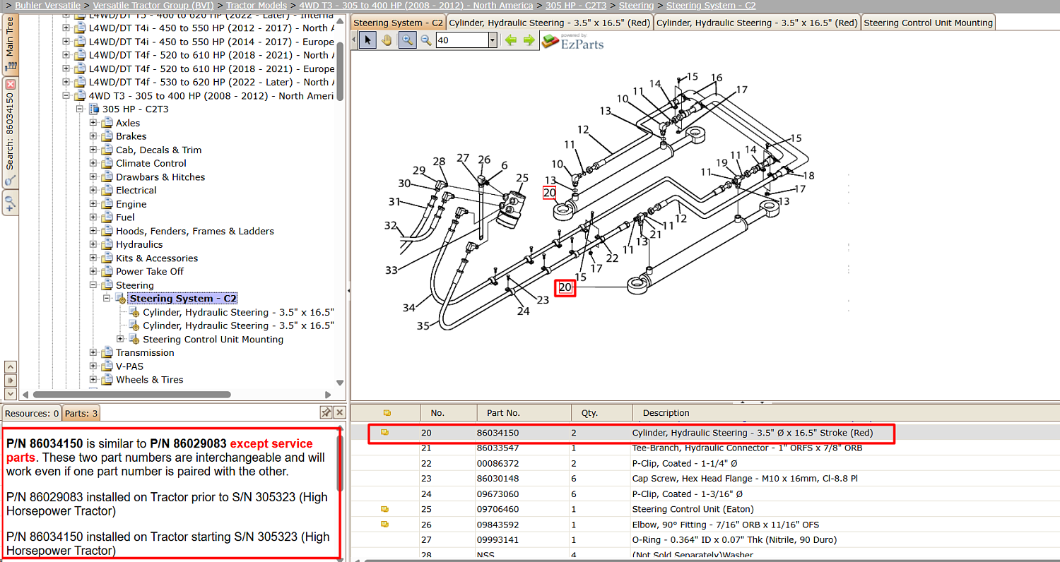Expand the Brakes folder
This screenshot has width=1060, height=562.
click(x=93, y=136)
